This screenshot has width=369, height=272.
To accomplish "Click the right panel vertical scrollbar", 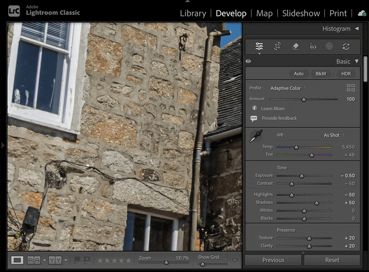I will point(365,69).
